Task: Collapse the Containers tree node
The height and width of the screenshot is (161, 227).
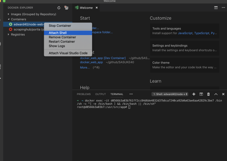Action: pos(9,19)
